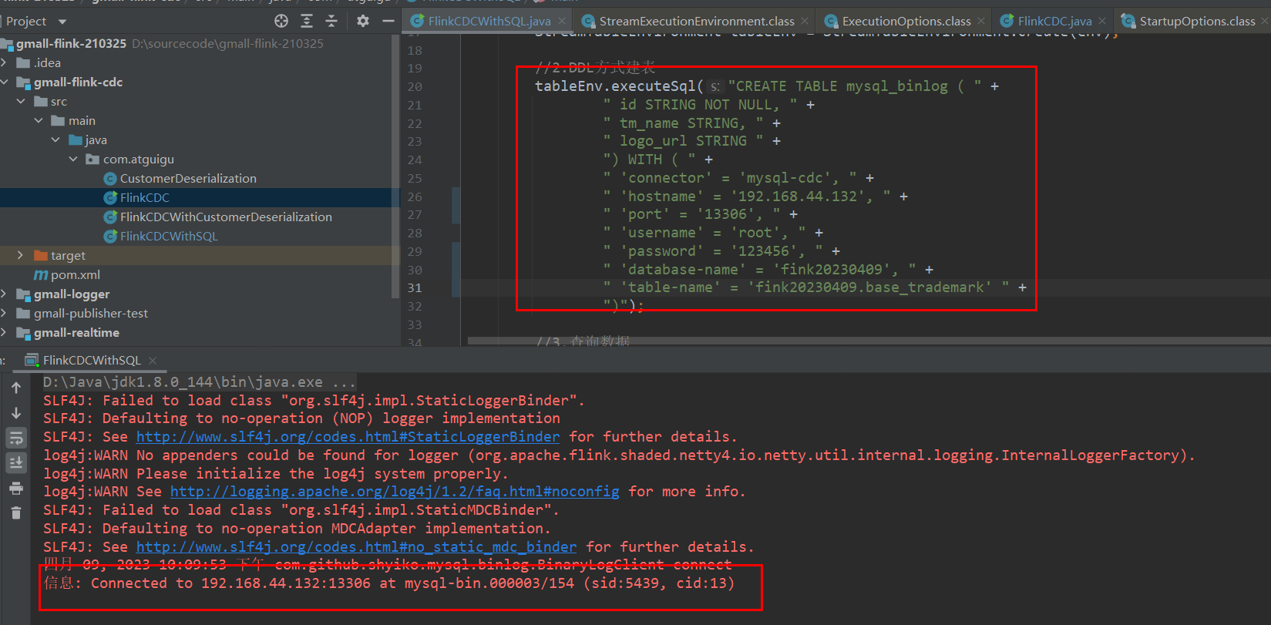The image size is (1271, 625).
Task: Open slf4j no_static_mdc_binder link
Action: pos(356,546)
